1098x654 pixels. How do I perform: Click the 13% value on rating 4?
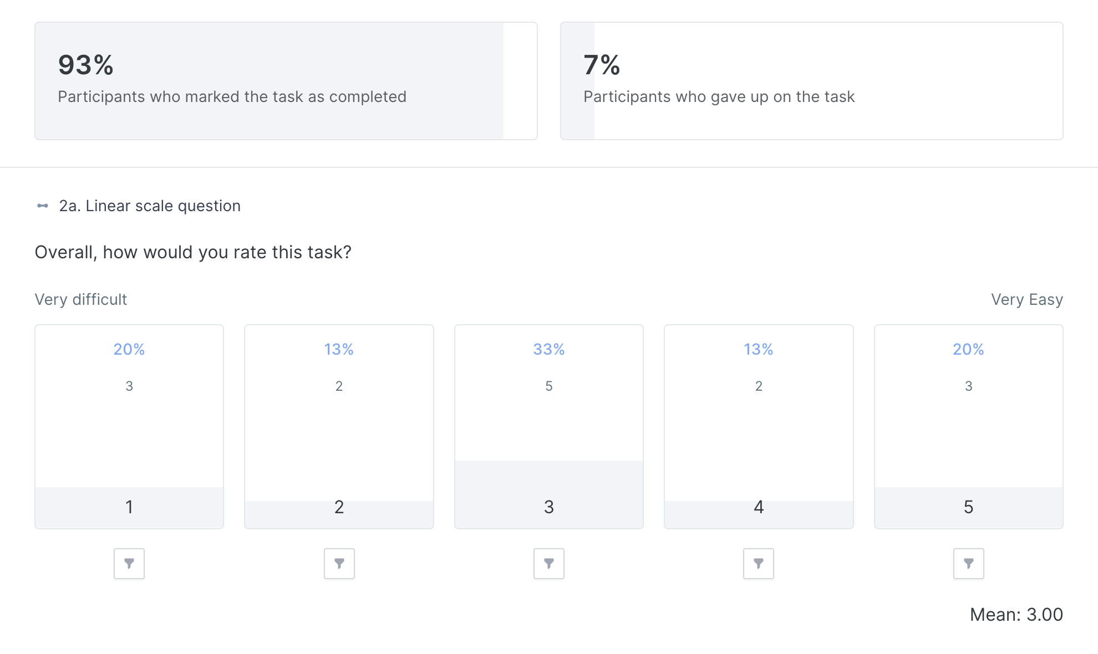(759, 349)
